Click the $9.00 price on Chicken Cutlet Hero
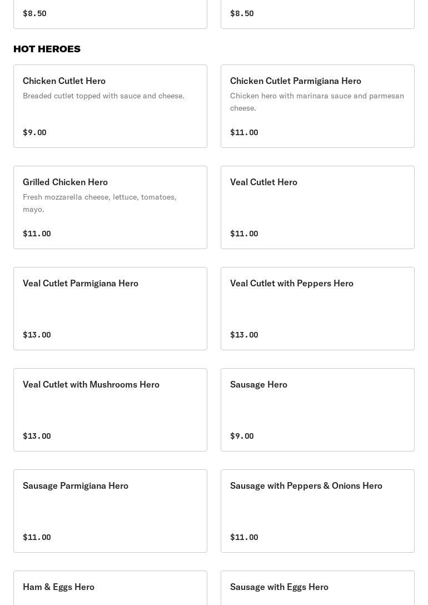Image resolution: width=428 pixels, height=605 pixels. 34,132
